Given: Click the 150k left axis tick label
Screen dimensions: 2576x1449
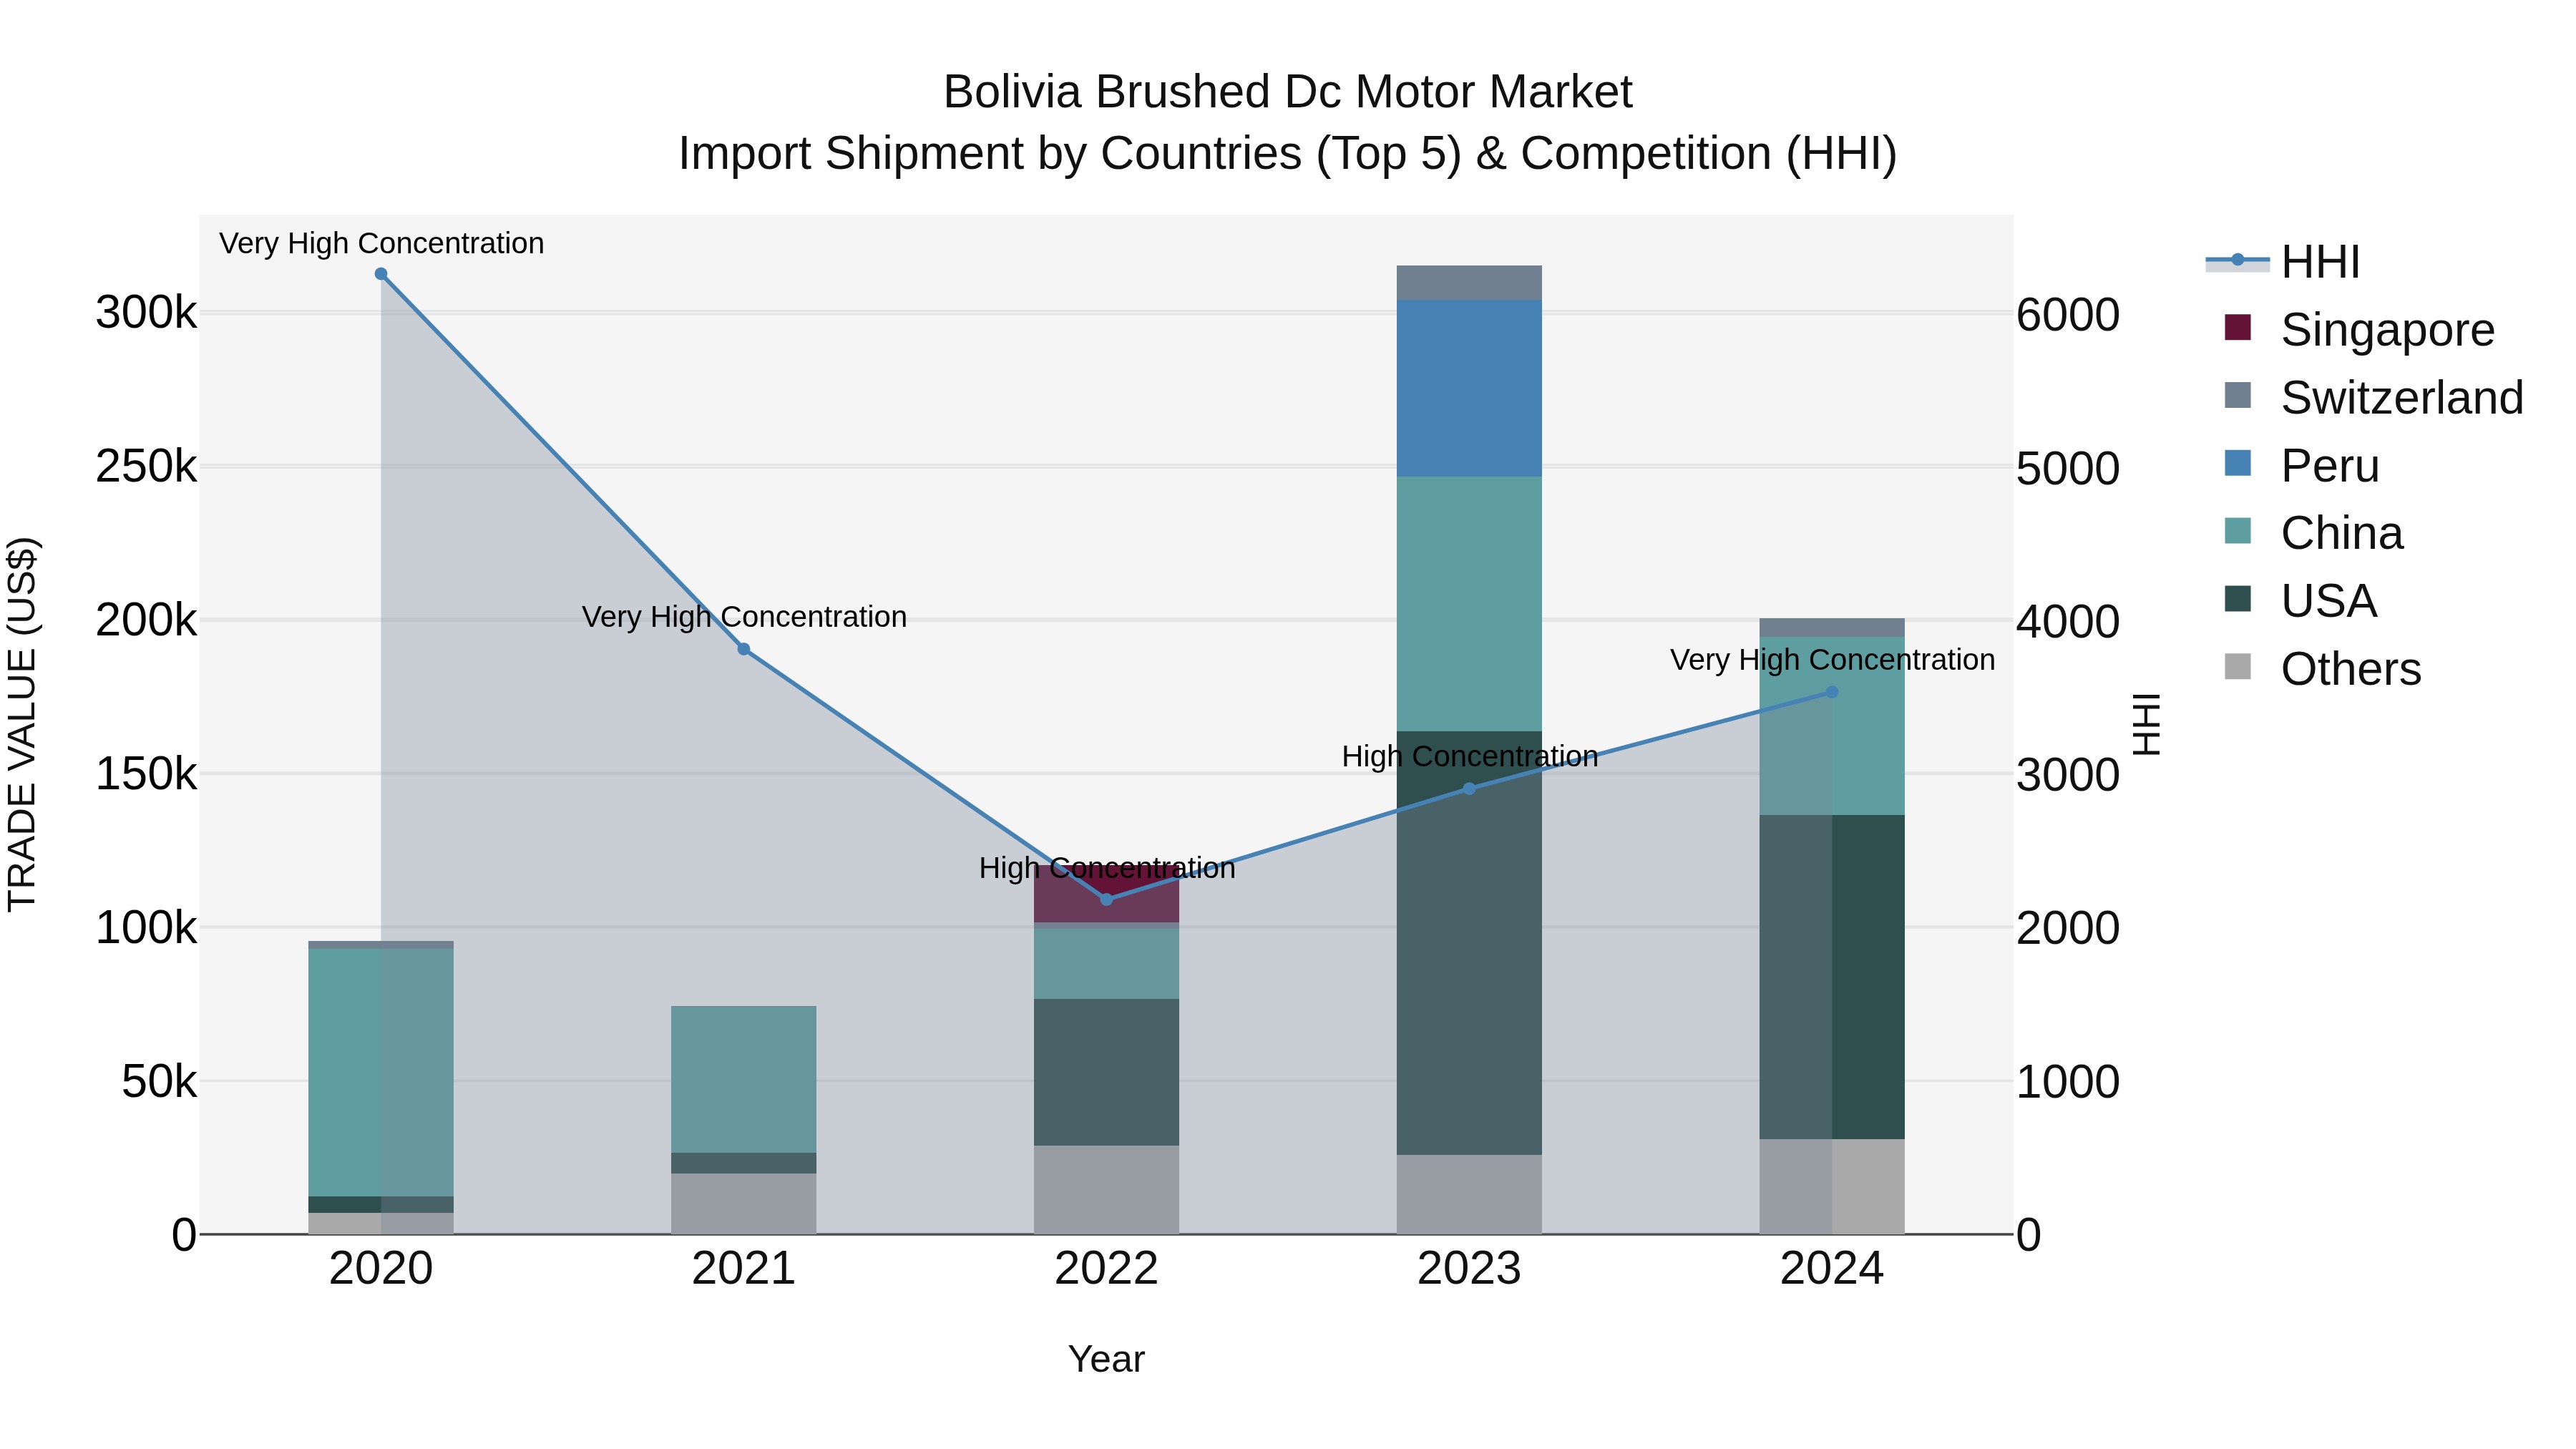Looking at the screenshot, I should (x=146, y=774).
